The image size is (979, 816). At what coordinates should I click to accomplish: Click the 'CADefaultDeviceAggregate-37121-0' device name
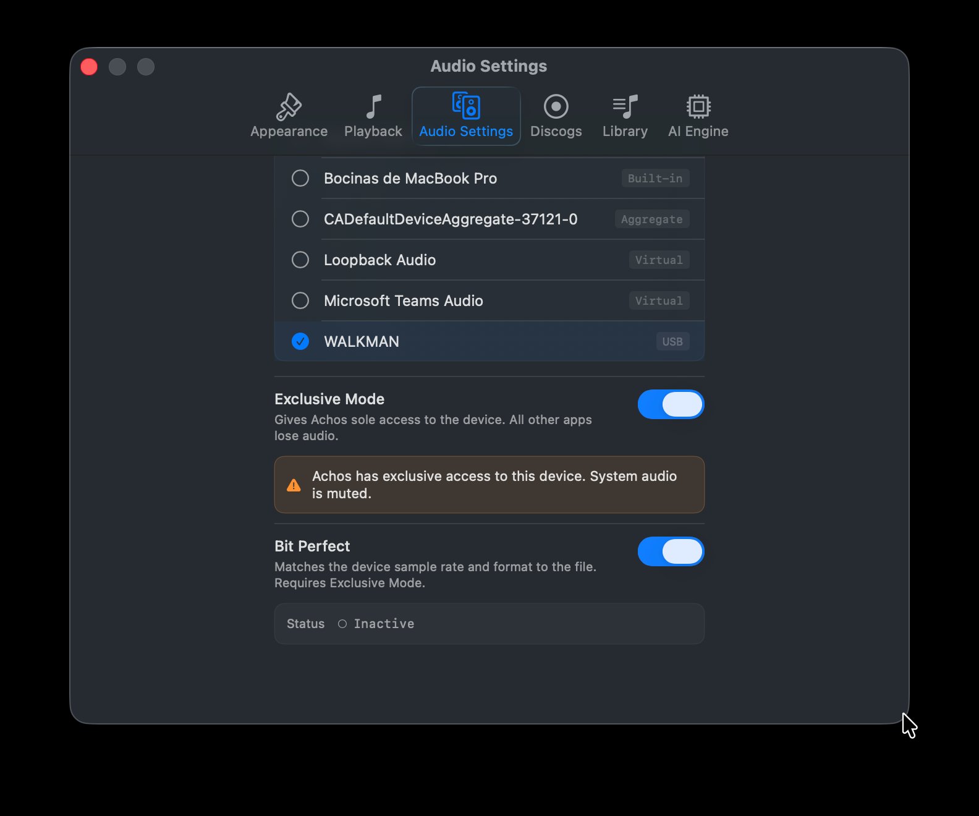tap(451, 219)
